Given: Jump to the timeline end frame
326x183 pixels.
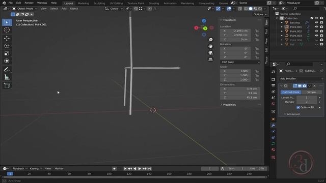Looking at the screenshot, I should click(x=149, y=169).
